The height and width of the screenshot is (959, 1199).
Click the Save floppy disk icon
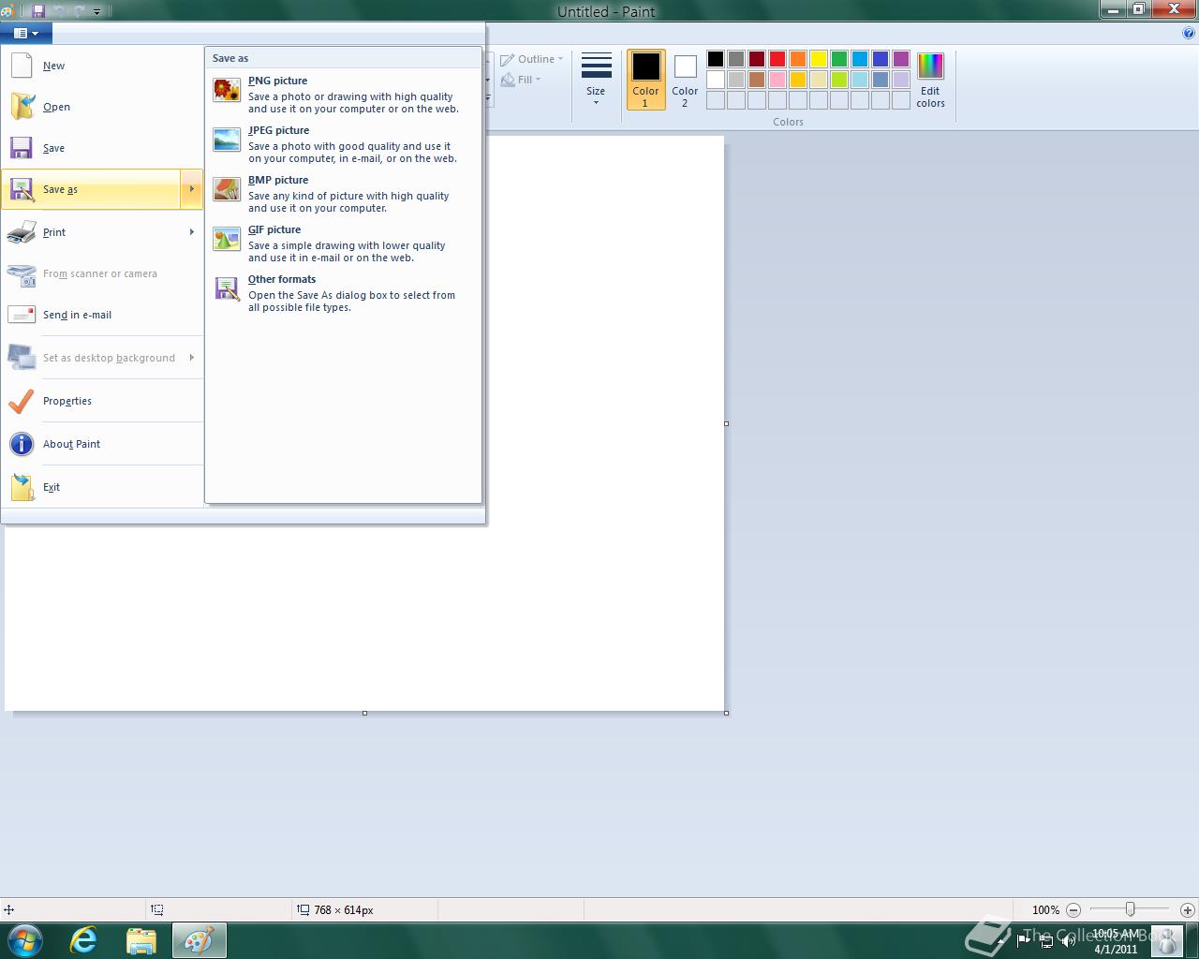point(22,148)
